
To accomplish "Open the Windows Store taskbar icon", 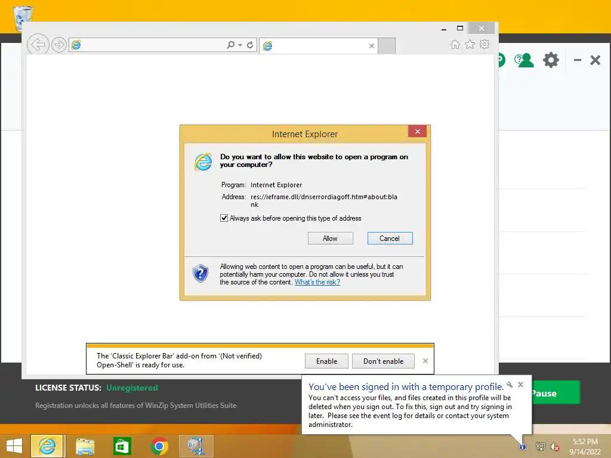I will (x=122, y=446).
